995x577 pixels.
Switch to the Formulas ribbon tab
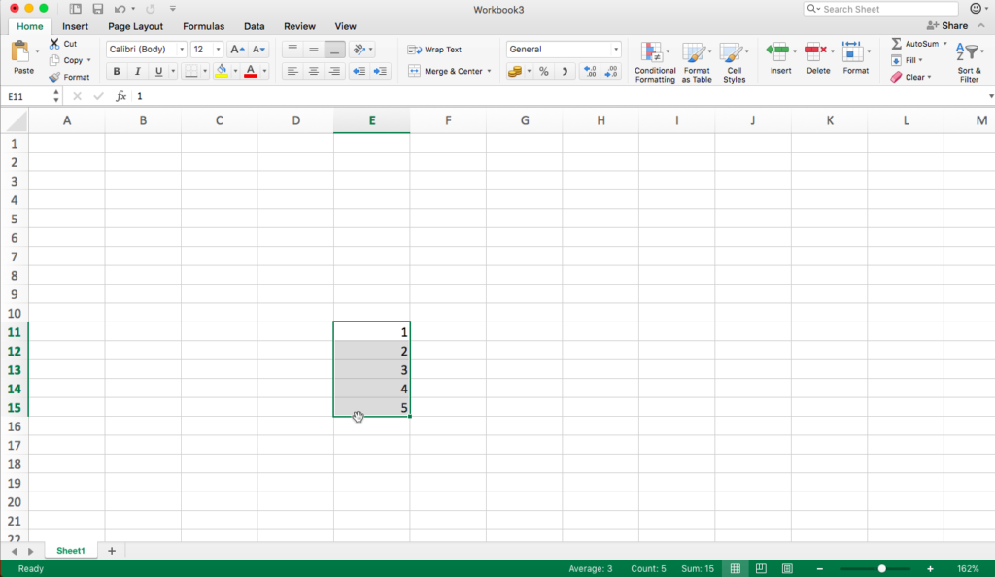(x=203, y=26)
